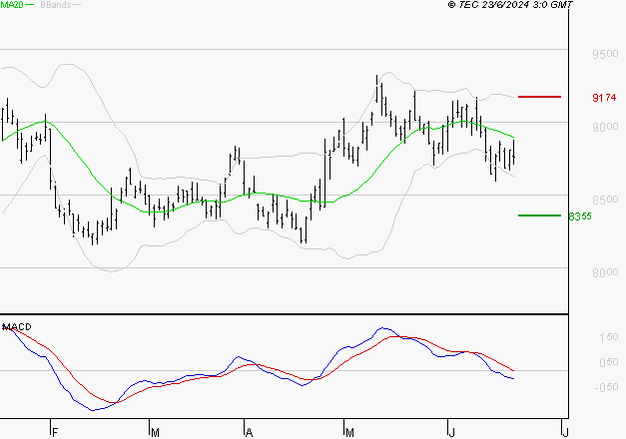Click the red resistance level line

(x=539, y=97)
